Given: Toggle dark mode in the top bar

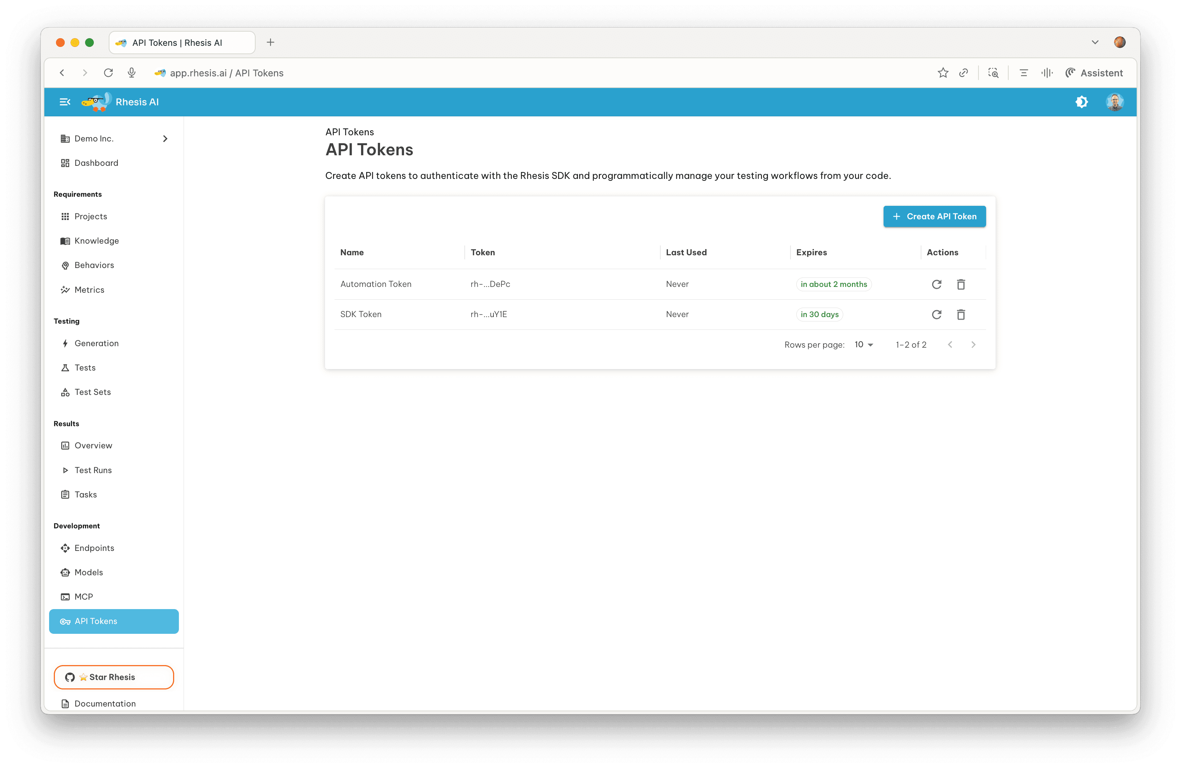Looking at the screenshot, I should point(1082,102).
